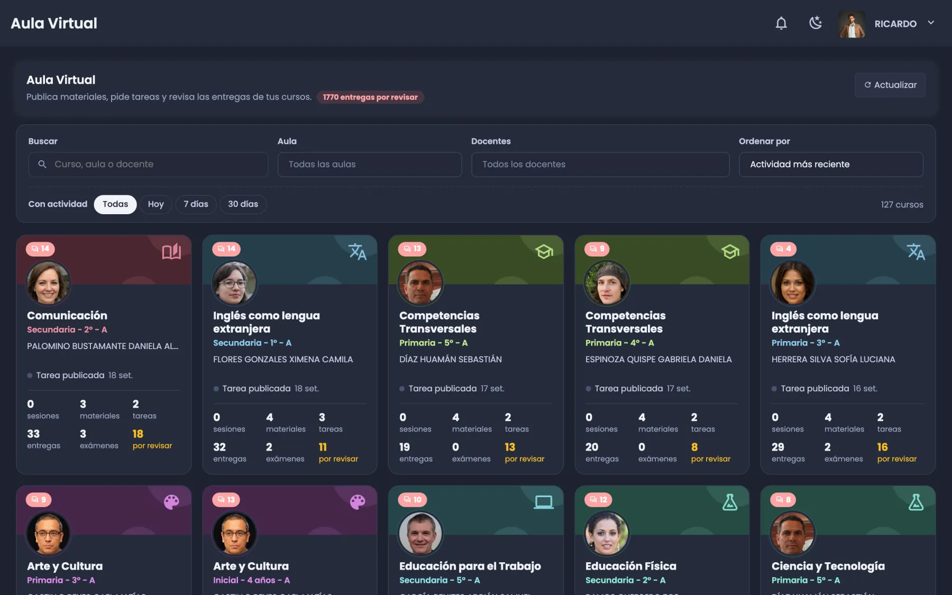Click the translate icon on Secundaria 1º A Inglés card
This screenshot has height=595, width=952.
[x=358, y=252]
